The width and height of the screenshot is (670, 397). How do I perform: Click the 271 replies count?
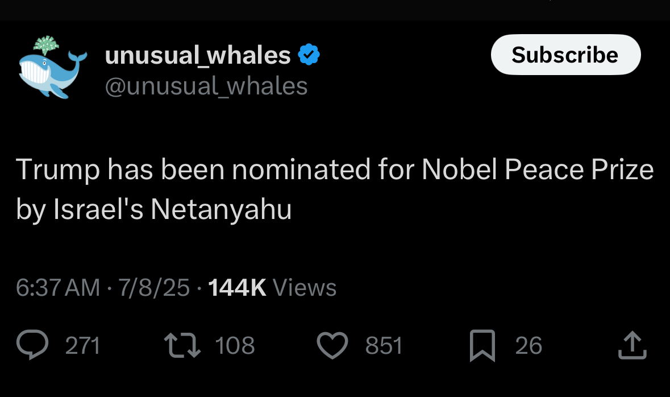coord(82,345)
